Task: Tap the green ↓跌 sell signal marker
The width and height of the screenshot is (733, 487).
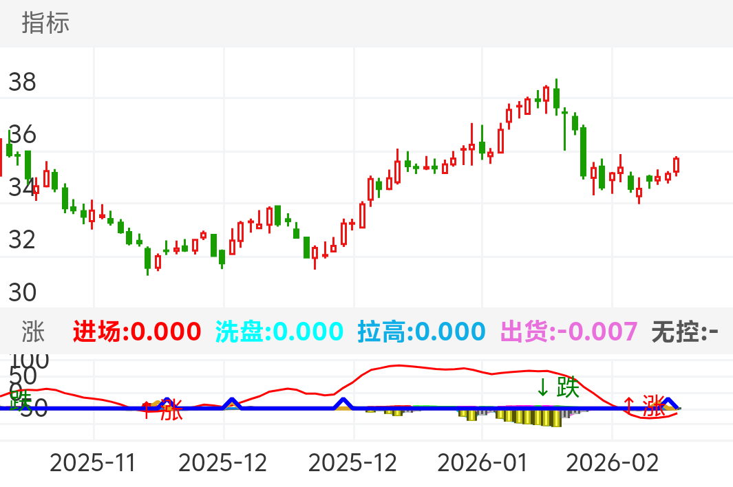Action: pos(557,388)
